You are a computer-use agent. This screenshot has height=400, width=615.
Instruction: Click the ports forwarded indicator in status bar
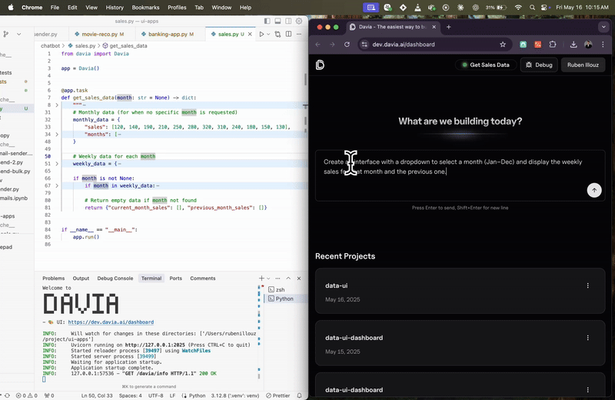(x=49, y=395)
